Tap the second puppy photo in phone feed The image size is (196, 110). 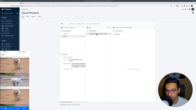coord(15,80)
